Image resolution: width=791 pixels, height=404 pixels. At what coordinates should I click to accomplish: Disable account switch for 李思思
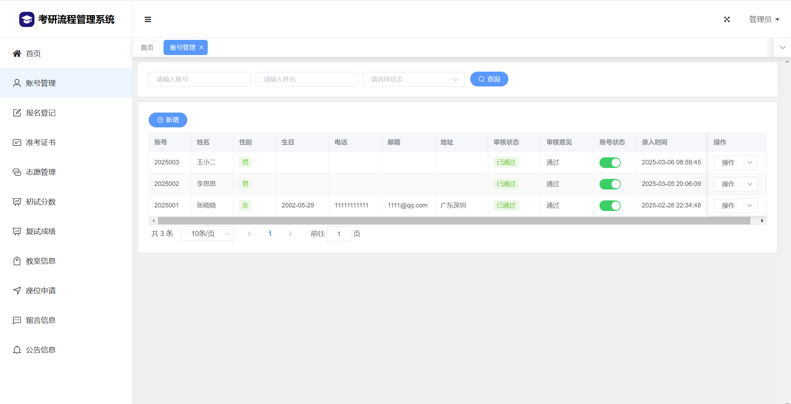coord(610,184)
